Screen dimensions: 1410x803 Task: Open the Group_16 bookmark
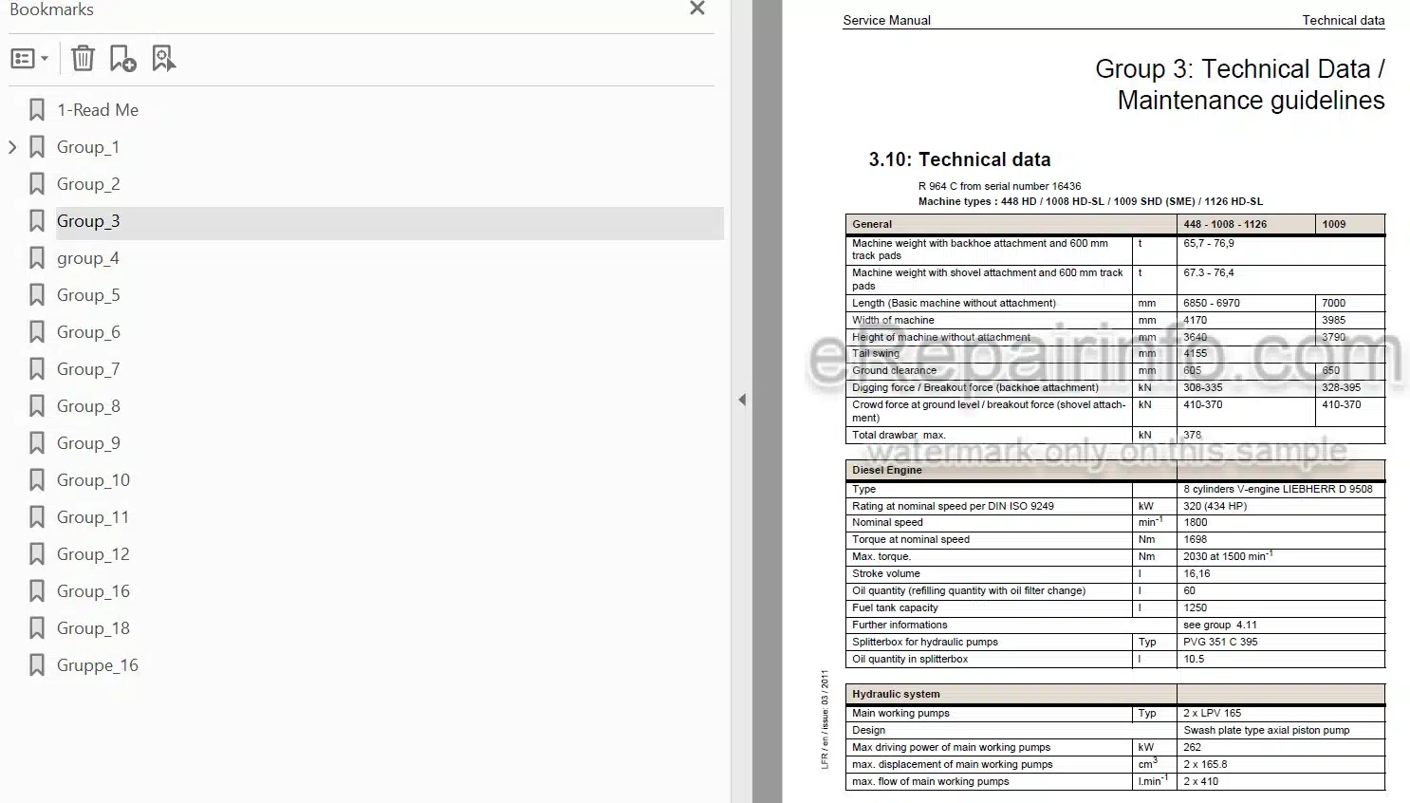point(93,591)
